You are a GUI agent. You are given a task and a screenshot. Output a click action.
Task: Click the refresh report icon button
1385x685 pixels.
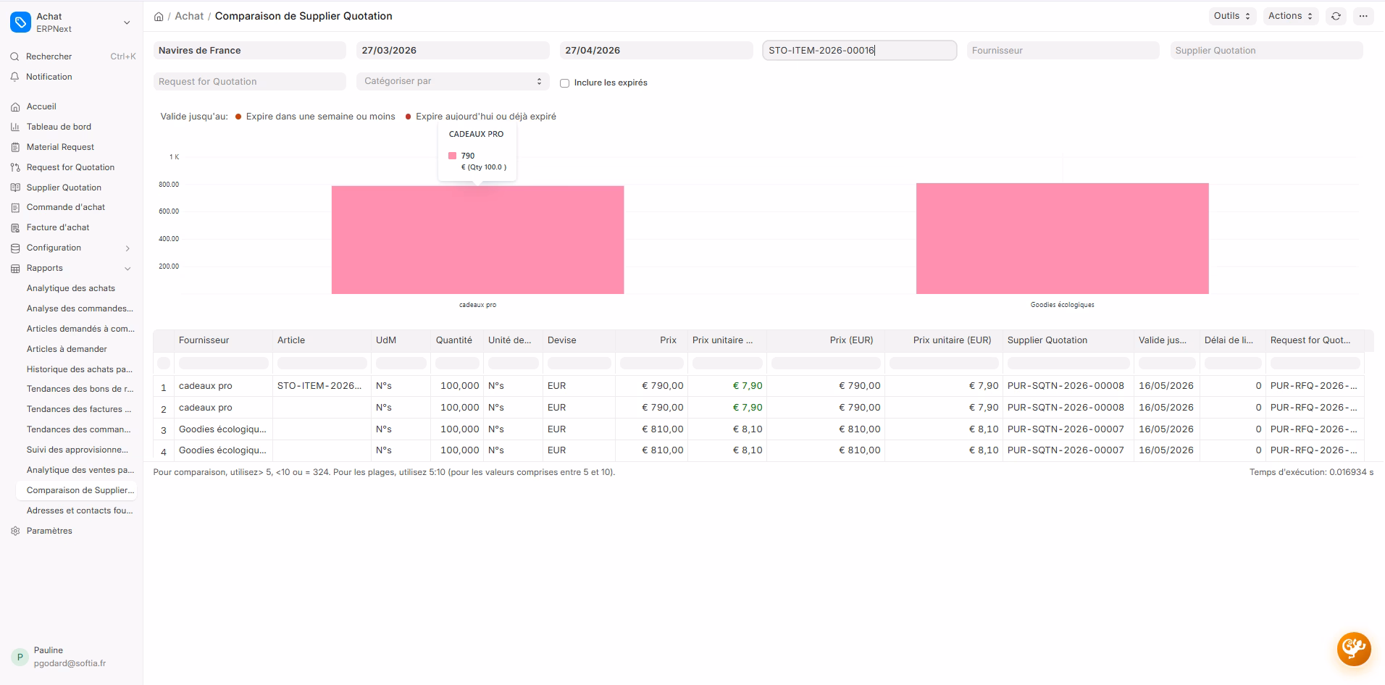click(1336, 16)
